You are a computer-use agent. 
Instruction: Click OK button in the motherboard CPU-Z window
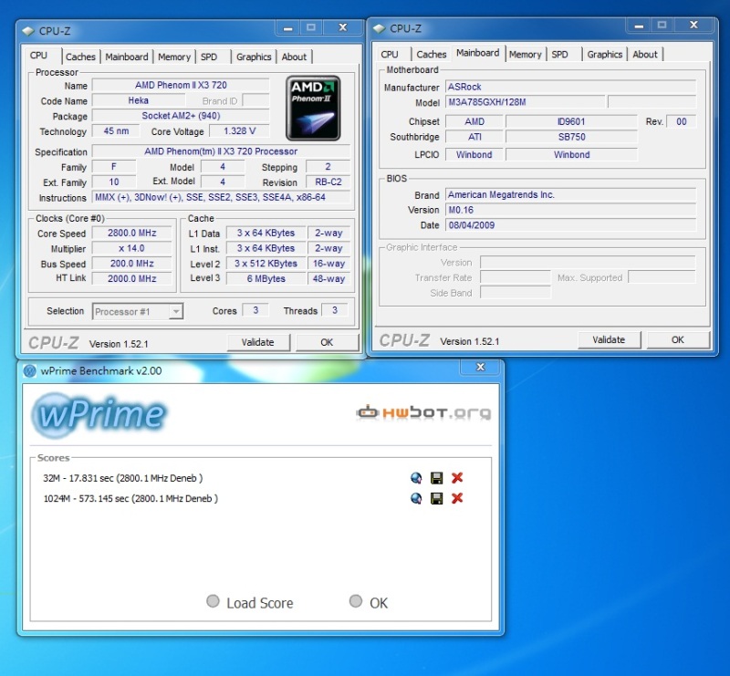(678, 340)
